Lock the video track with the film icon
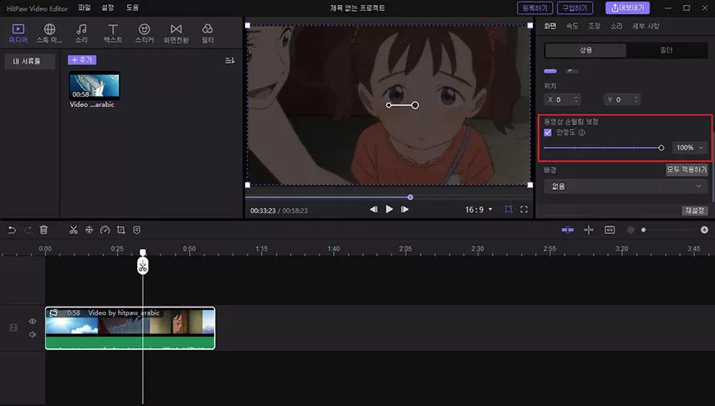The height and width of the screenshot is (406, 715). coord(13,327)
